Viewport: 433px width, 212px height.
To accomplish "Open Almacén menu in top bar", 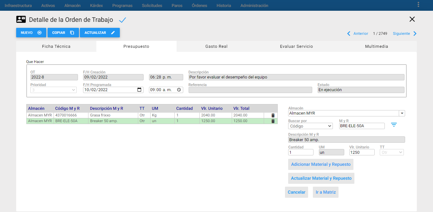I will 72,5.
